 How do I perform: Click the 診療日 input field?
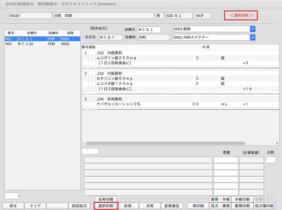click(x=149, y=30)
